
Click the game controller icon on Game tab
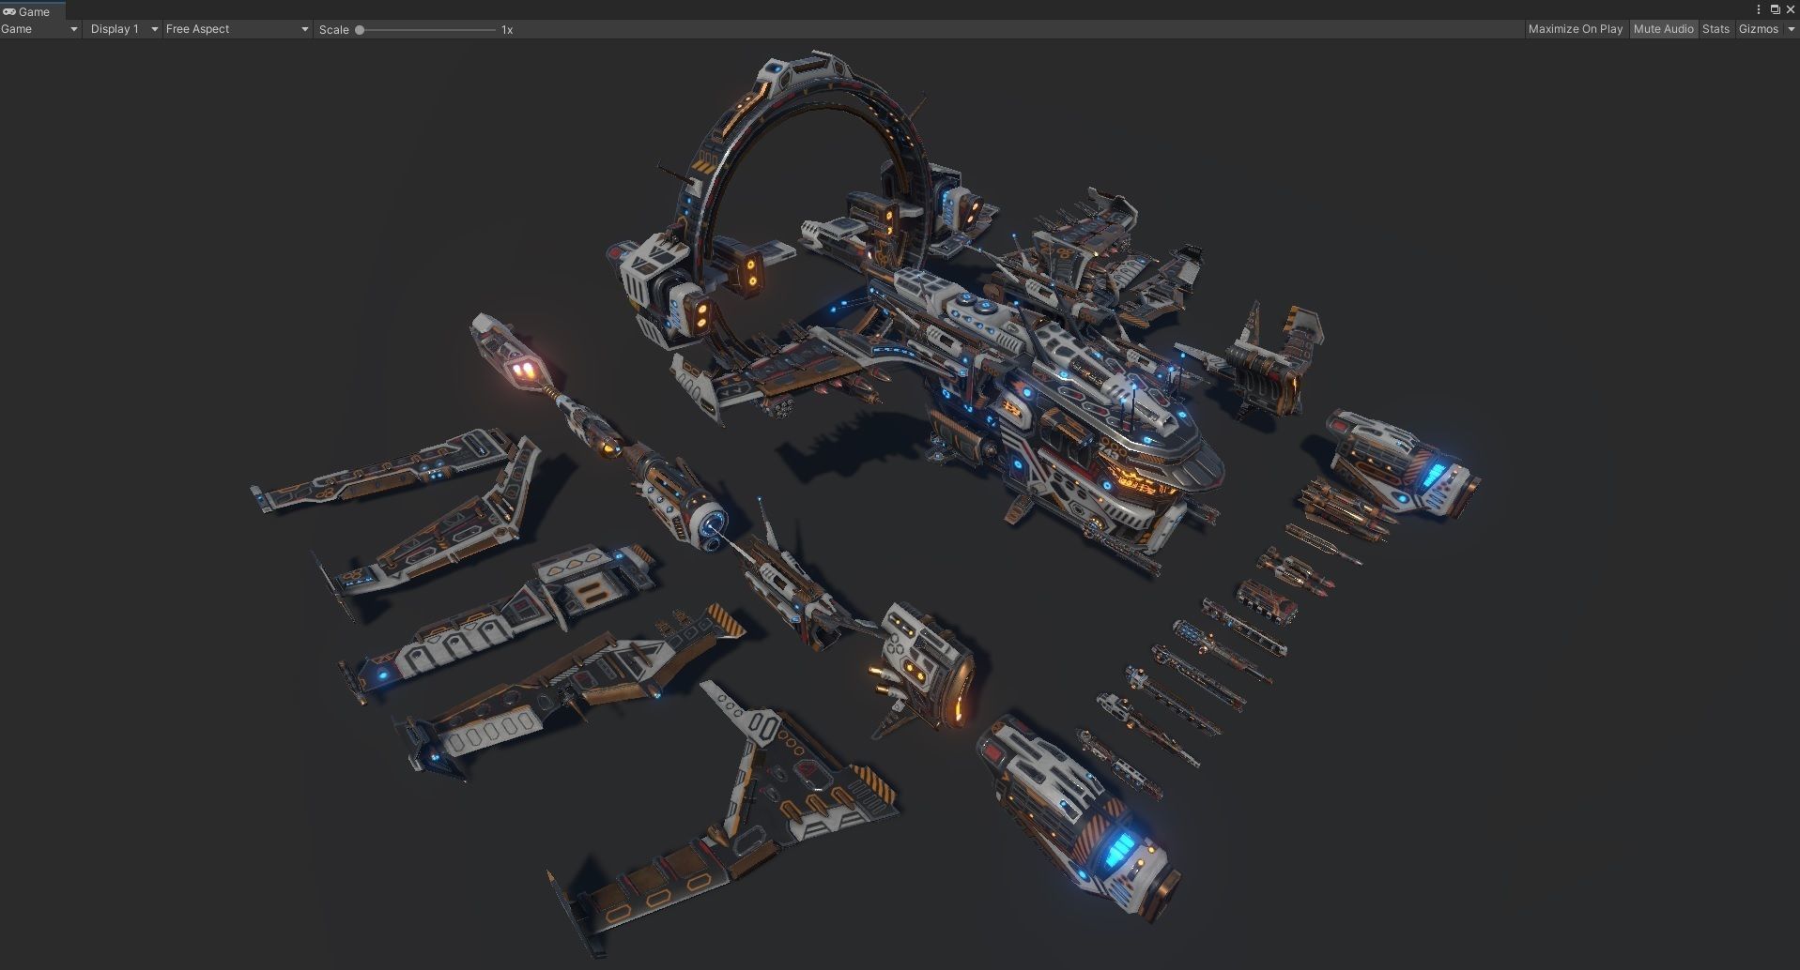9,12
